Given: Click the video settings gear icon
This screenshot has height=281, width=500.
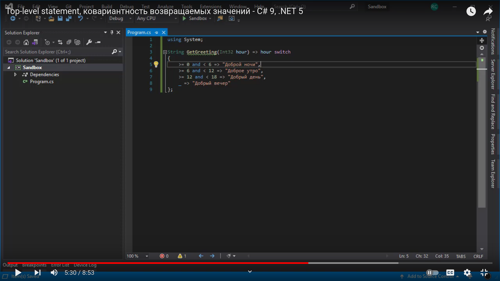Looking at the screenshot, I should click(x=467, y=273).
